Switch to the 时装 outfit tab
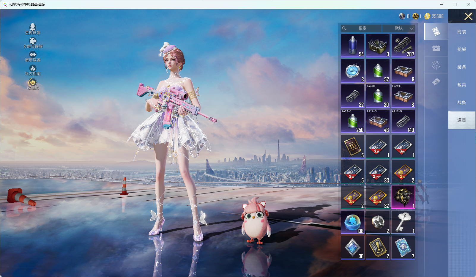This screenshot has width=476, height=277. 462,32
